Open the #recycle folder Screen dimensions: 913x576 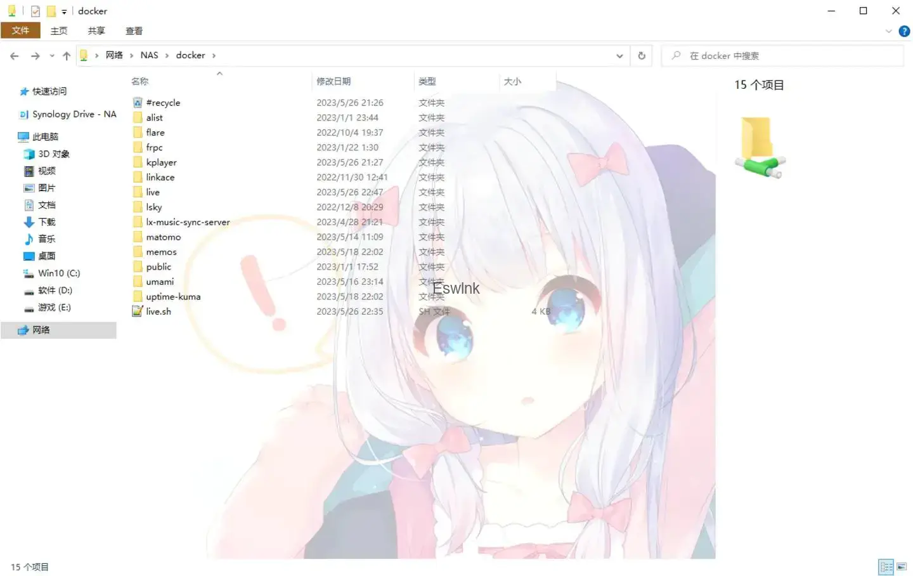pos(163,103)
